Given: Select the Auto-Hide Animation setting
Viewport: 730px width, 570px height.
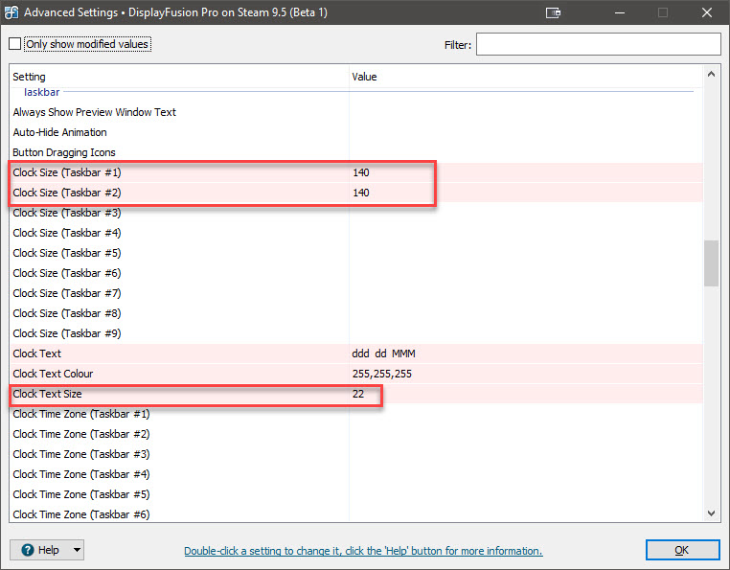Looking at the screenshot, I should click(x=59, y=132).
